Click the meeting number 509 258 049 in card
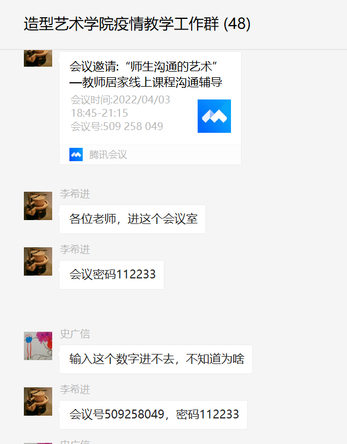Image resolution: width=347 pixels, height=444 pixels. [133, 126]
